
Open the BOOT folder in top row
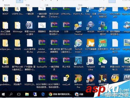[x=5, y=9]
